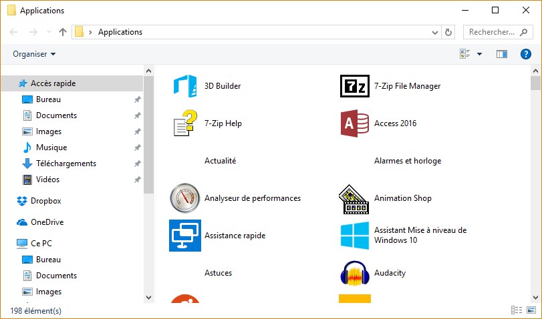This screenshot has width=542, height=319.
Task: Select the Animation Shop icon
Action: [354, 198]
